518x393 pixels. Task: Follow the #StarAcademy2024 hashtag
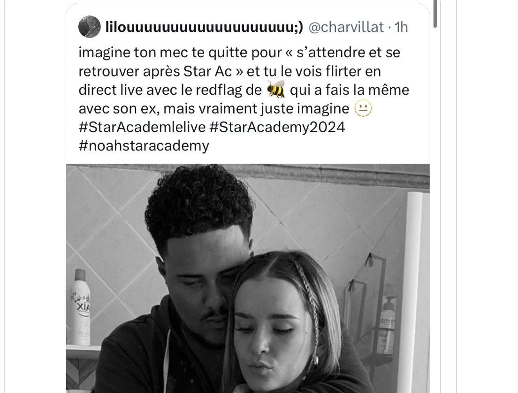coord(277,127)
